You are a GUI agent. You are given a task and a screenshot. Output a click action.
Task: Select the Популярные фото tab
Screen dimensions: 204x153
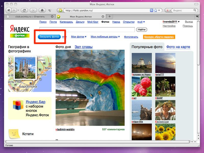coord(147,47)
